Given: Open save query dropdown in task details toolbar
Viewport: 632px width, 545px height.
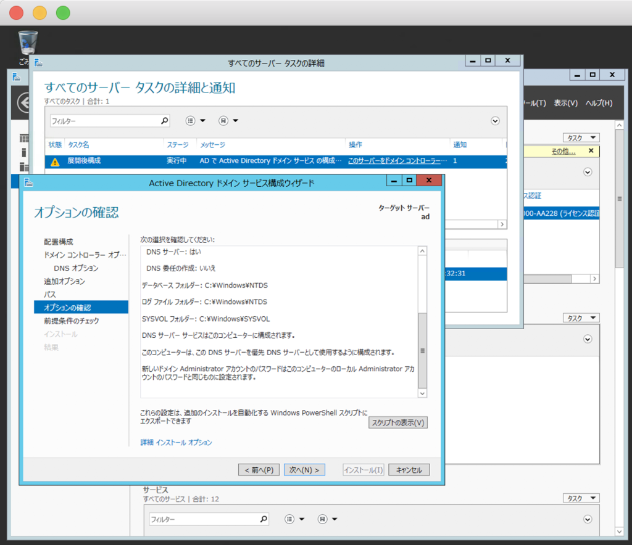Looking at the screenshot, I should tap(228, 121).
